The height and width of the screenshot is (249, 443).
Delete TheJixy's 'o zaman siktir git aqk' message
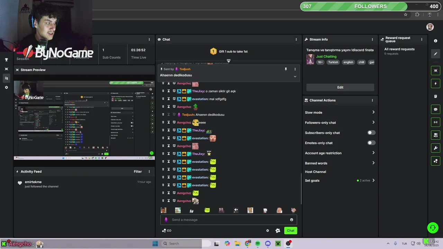[163, 91]
